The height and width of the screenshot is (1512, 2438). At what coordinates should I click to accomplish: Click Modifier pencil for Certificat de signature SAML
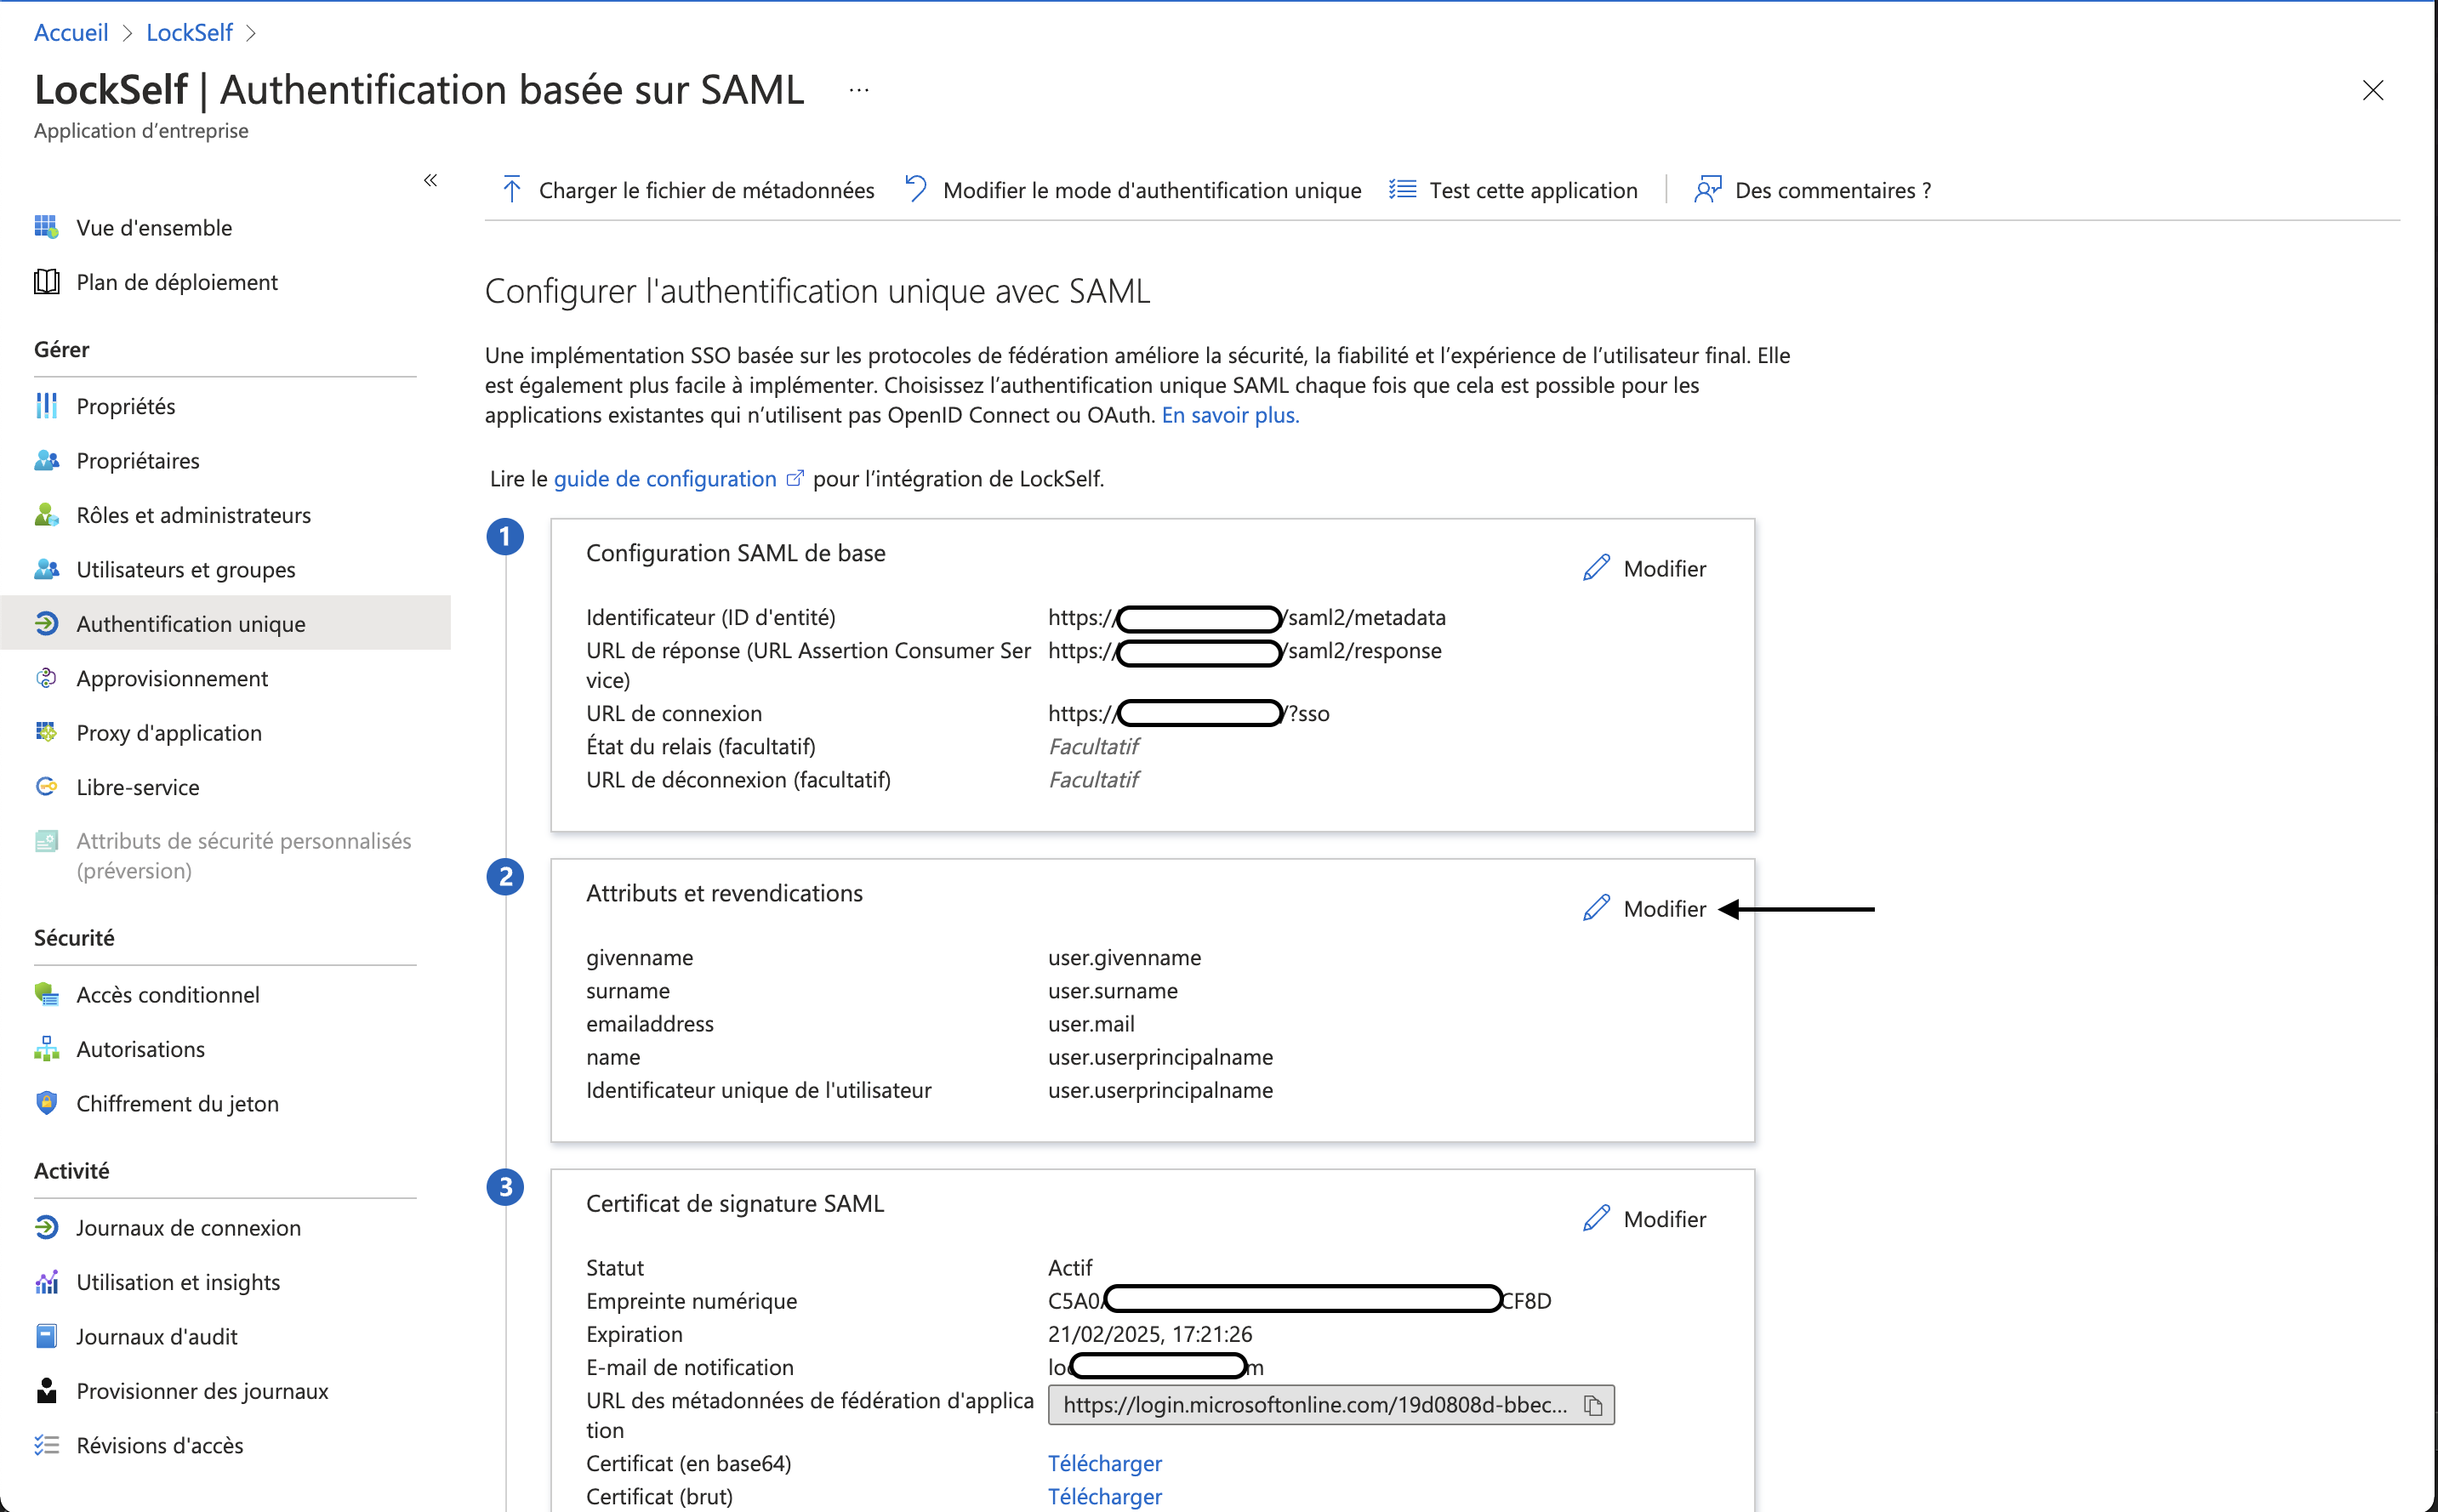(1597, 1218)
